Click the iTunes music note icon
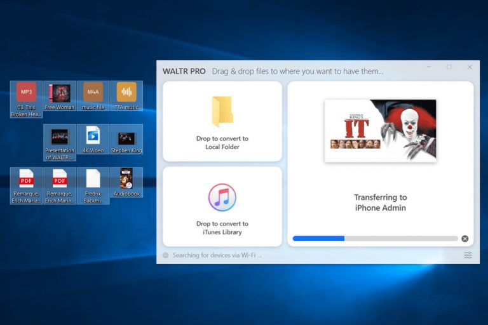Screen dimensions: 488x325 pyautogui.click(x=222, y=197)
